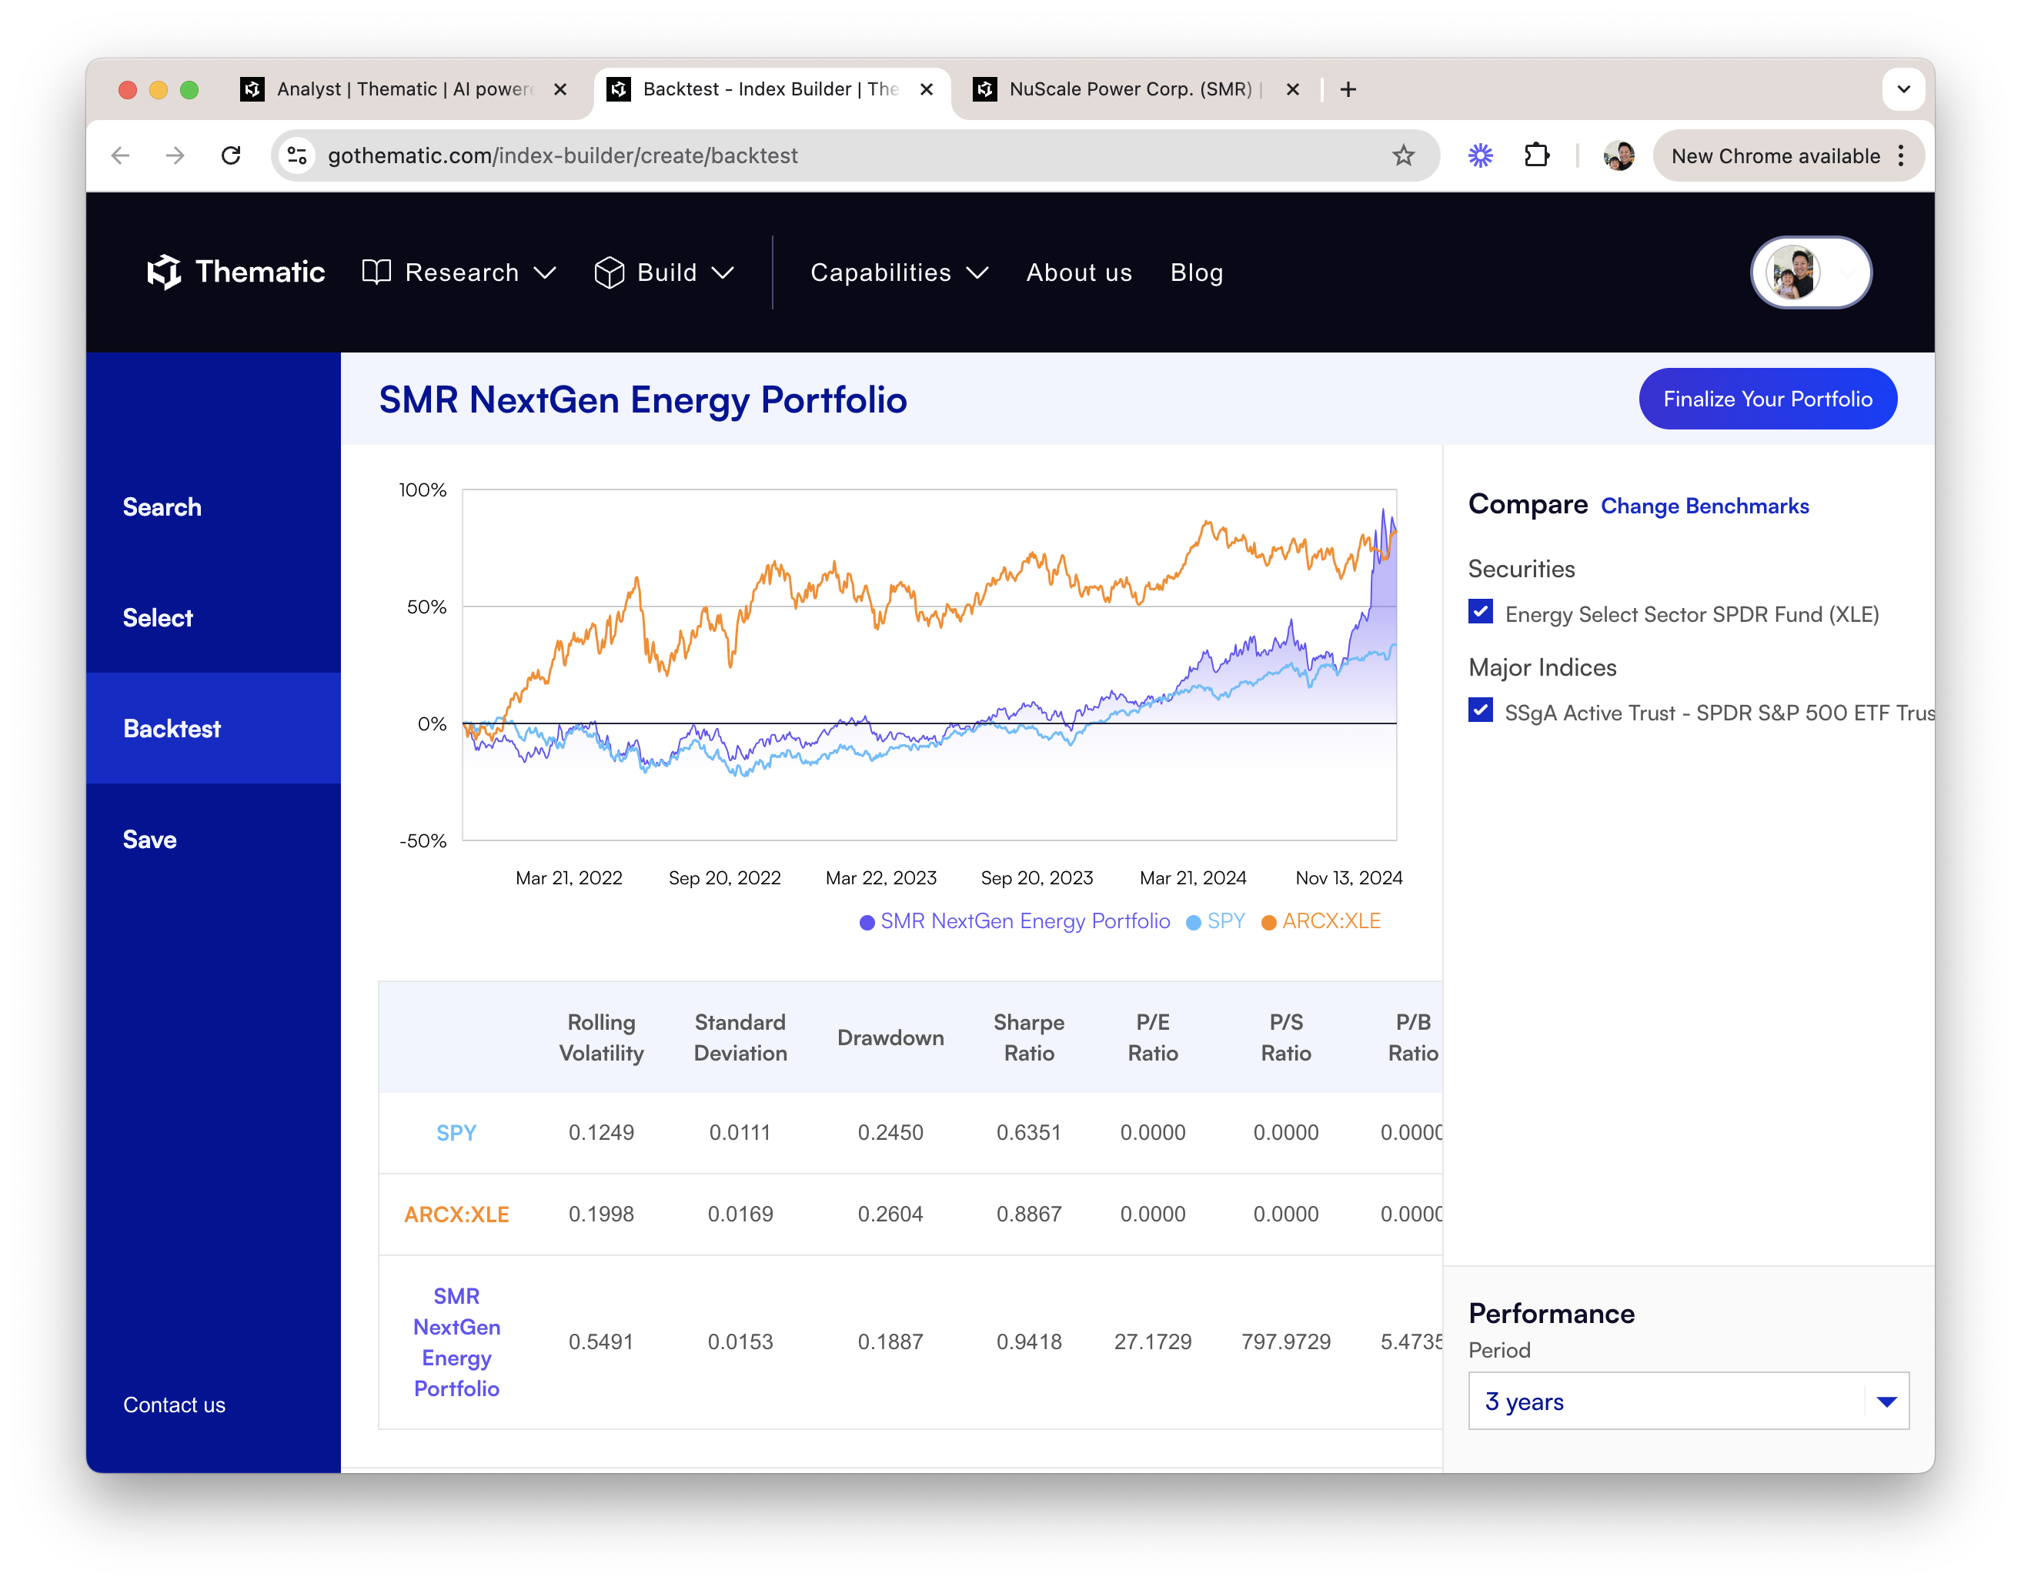Viewport: 2021px width, 1587px height.
Task: Click the NuScale tab favicon
Action: click(x=985, y=89)
